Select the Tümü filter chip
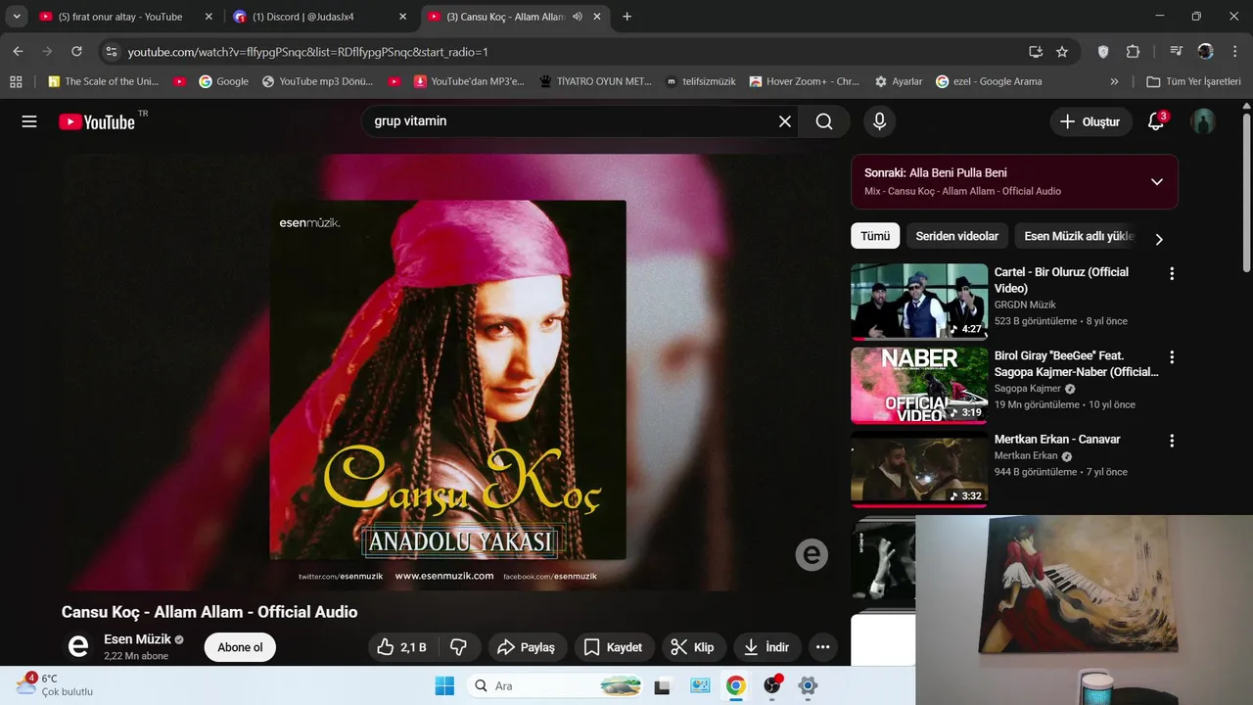 [x=875, y=236]
